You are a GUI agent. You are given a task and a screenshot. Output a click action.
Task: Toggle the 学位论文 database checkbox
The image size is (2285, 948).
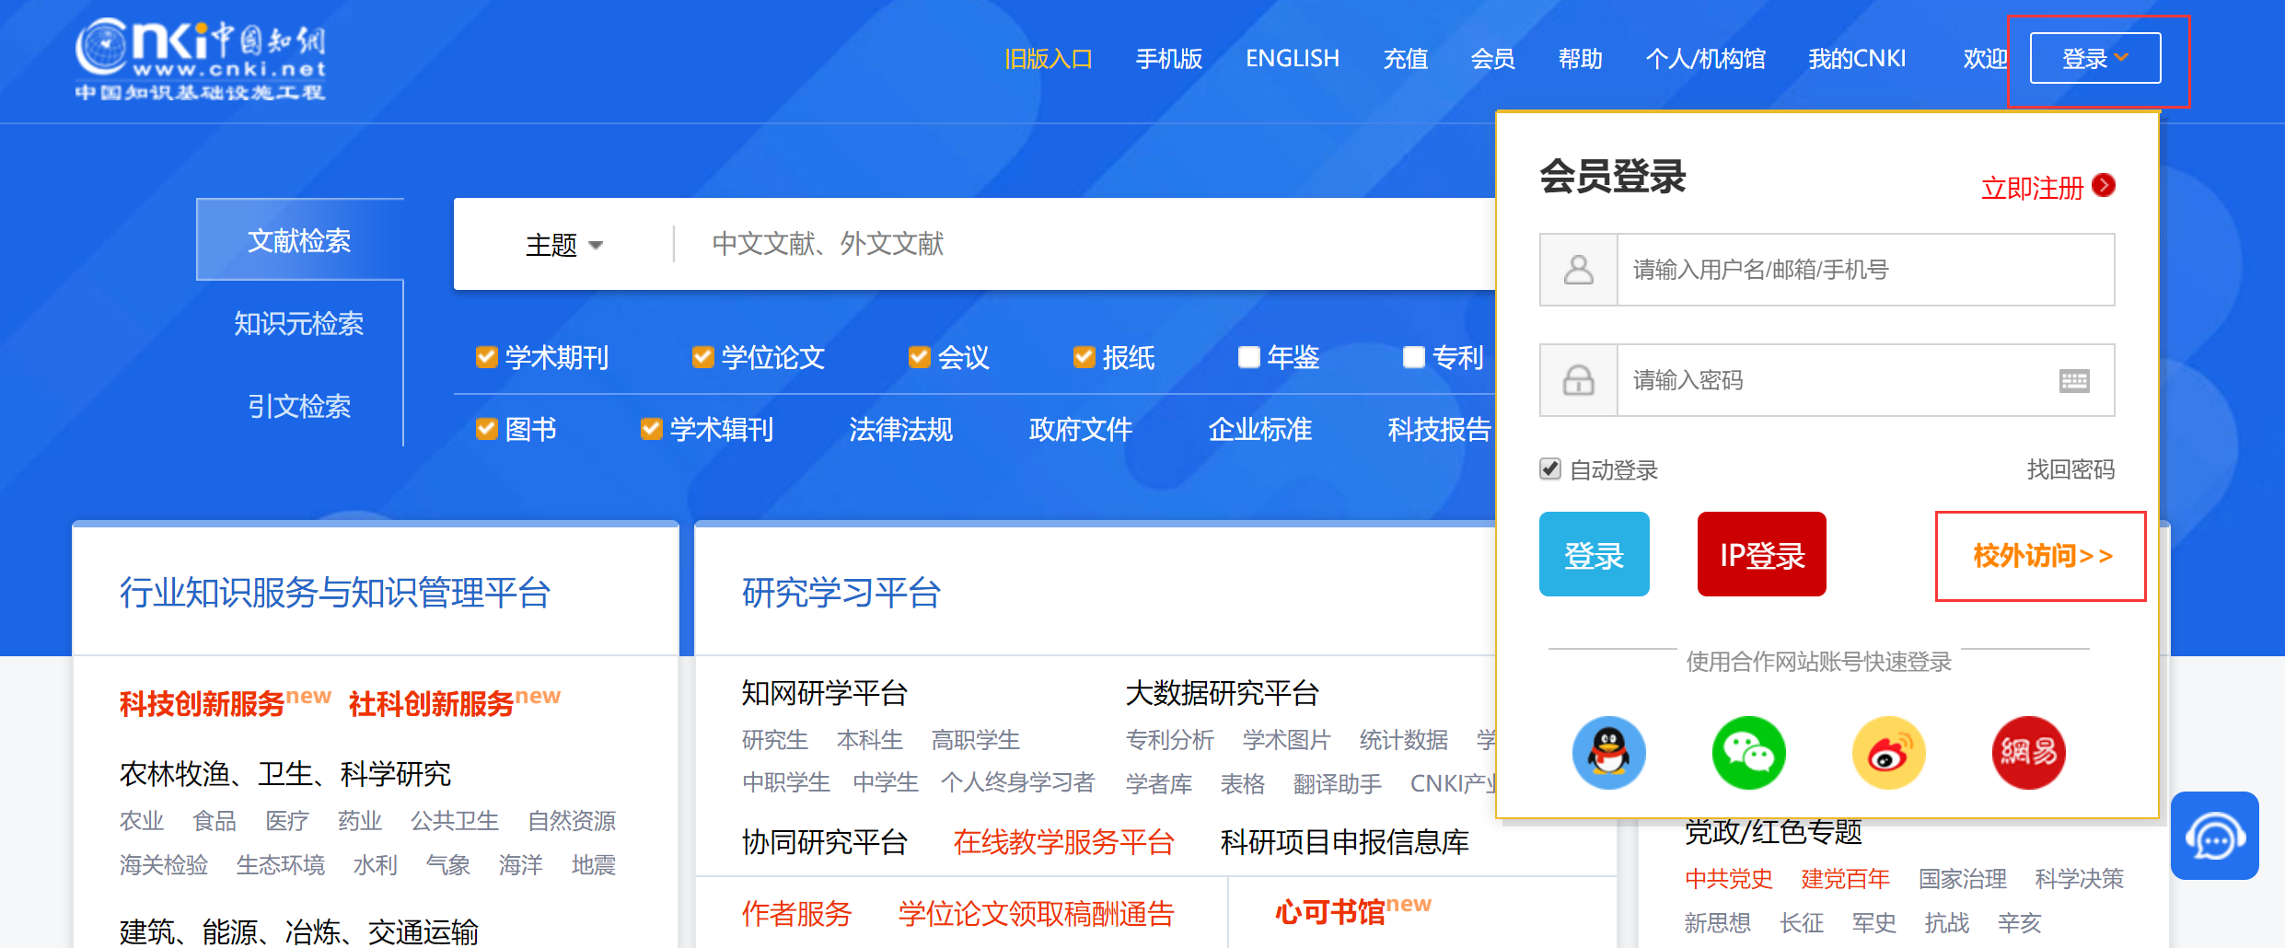click(702, 357)
